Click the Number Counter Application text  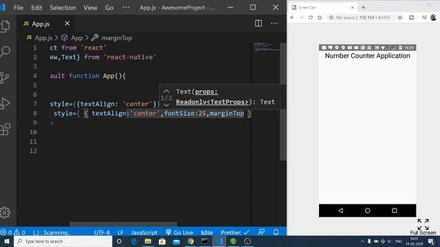click(367, 56)
